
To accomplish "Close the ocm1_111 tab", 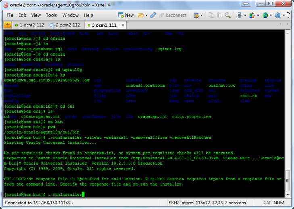I will [x=123, y=25].
